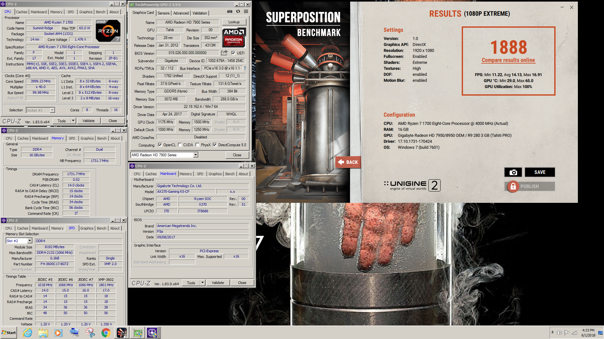604x339 pixels.
Task: Click the AMD Radeon Graphics logo
Action: coord(234,37)
